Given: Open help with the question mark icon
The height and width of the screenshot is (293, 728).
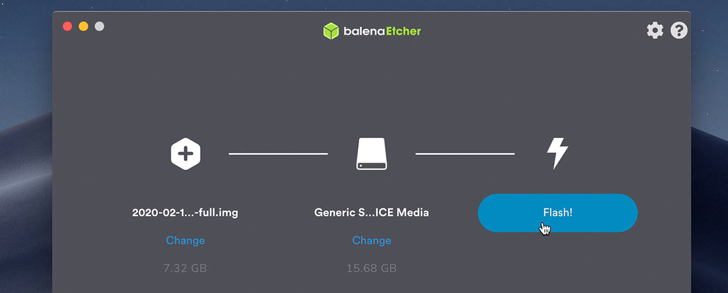Looking at the screenshot, I should tap(679, 31).
